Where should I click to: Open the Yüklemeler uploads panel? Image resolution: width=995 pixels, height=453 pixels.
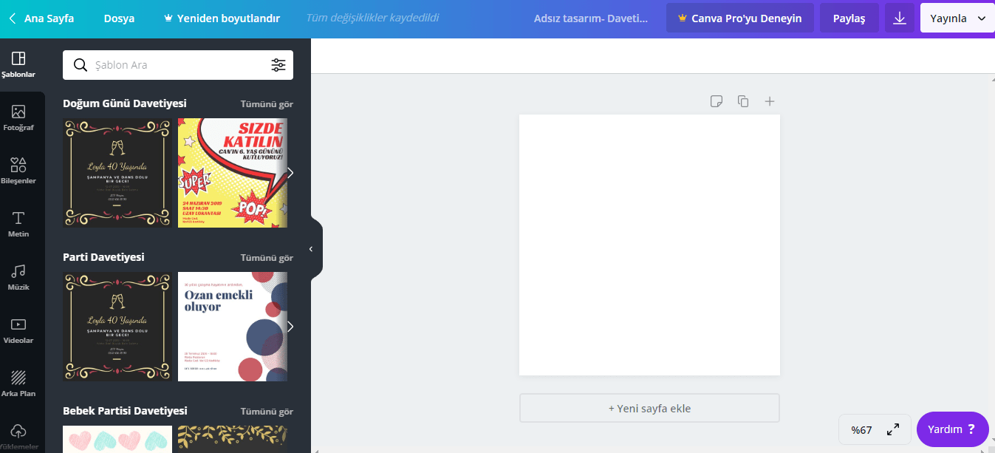18,436
